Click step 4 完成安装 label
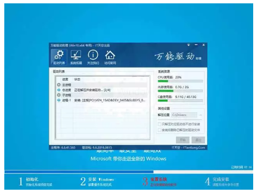The height and width of the screenshot is (194, 257). pos(221,179)
